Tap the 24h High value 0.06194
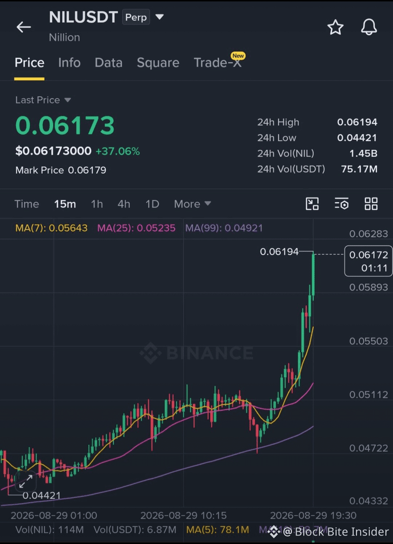This screenshot has width=393, height=544. coord(357,122)
